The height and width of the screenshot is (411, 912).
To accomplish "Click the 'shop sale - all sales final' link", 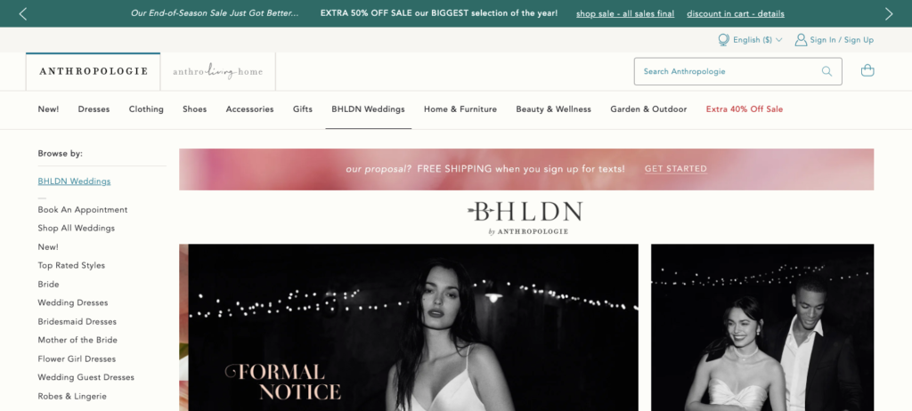I will pyautogui.click(x=625, y=13).
